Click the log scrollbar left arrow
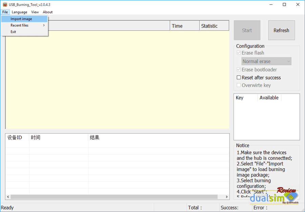 pyautogui.click(x=8, y=197)
